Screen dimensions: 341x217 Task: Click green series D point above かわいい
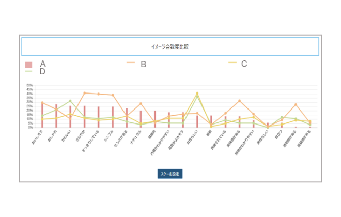click(70, 101)
